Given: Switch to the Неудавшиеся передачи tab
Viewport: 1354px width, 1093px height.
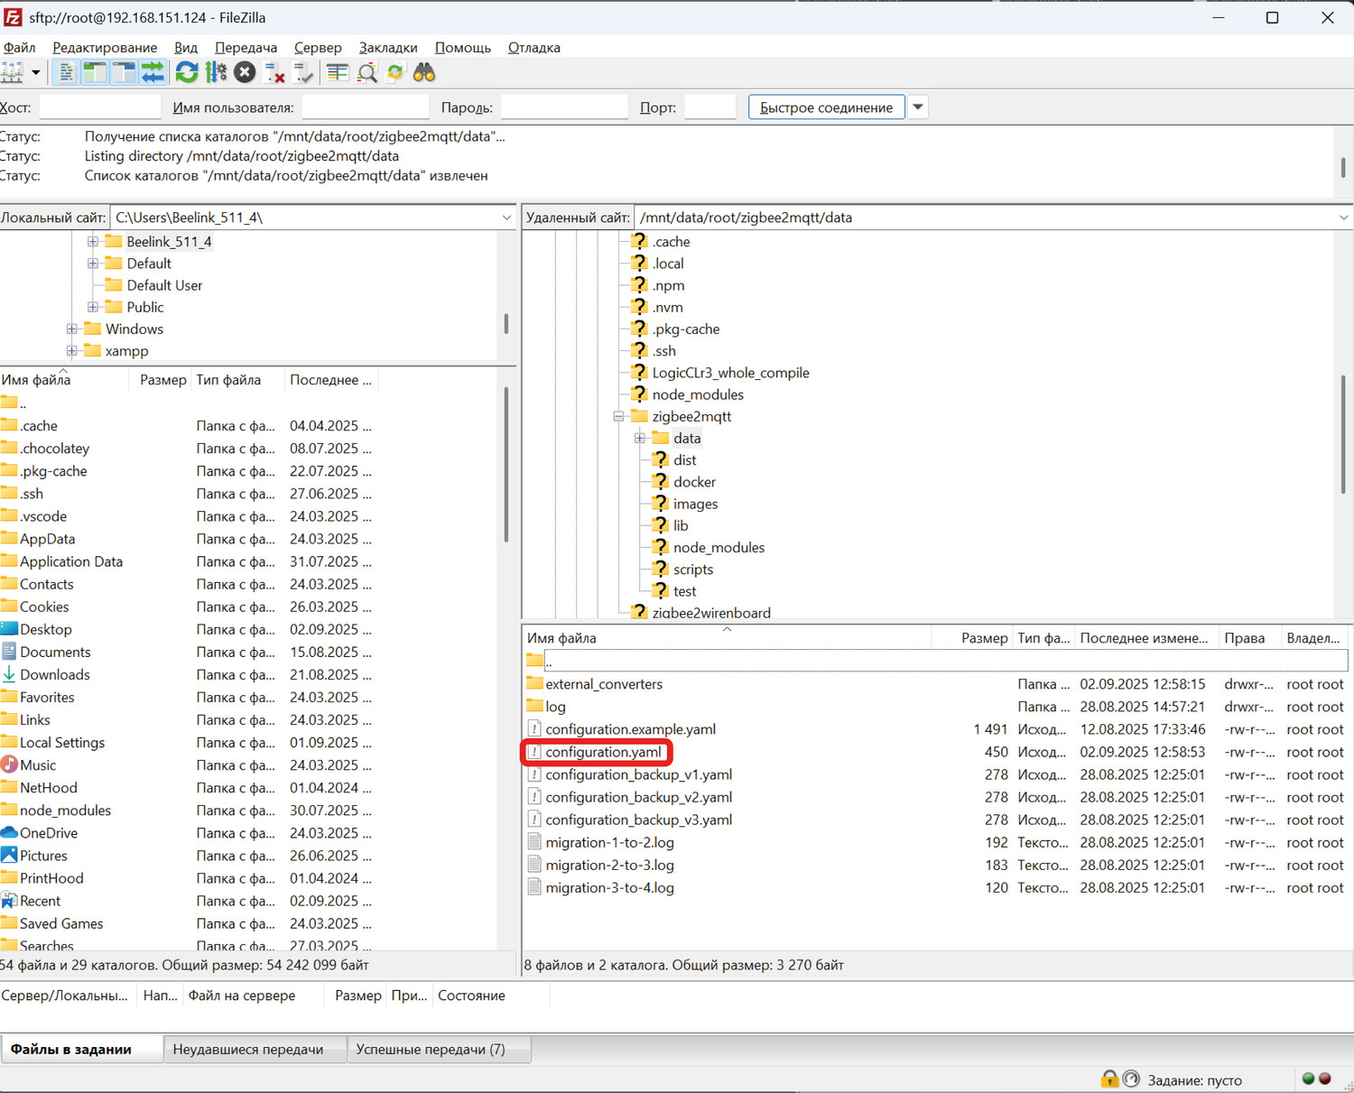Looking at the screenshot, I should pos(248,1050).
